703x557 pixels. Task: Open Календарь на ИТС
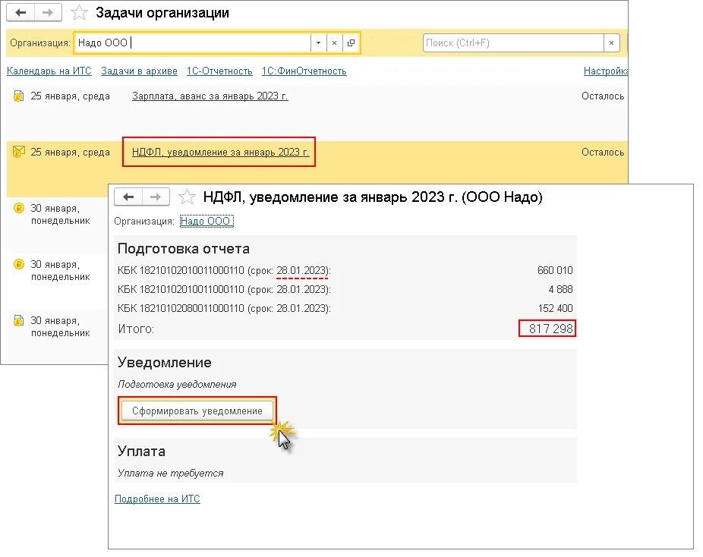tap(49, 71)
